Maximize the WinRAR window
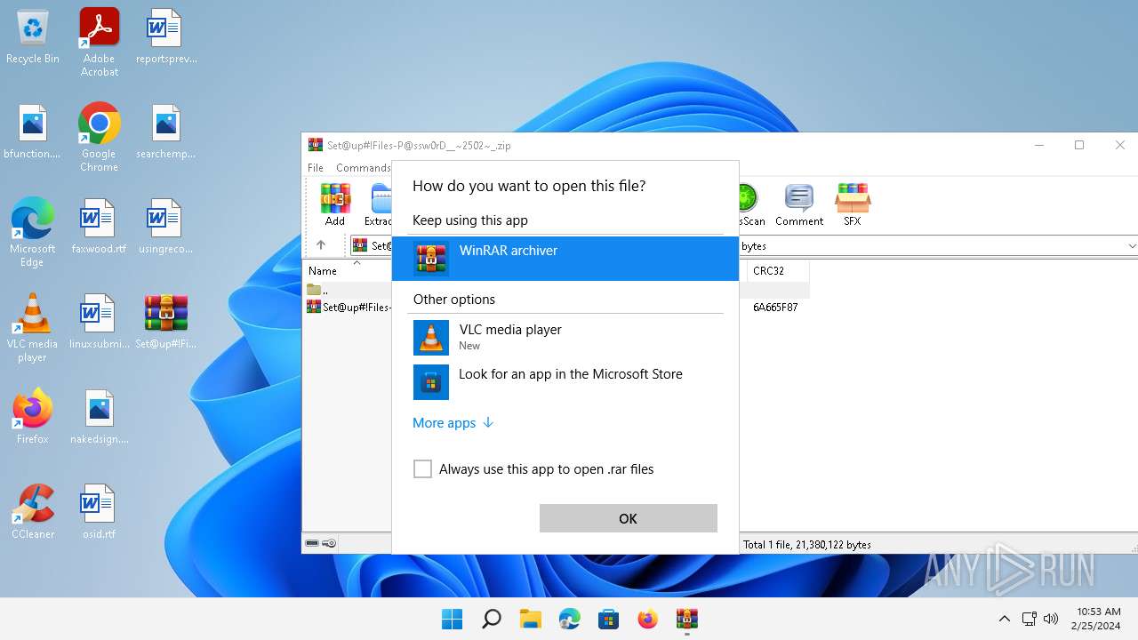 point(1079,146)
